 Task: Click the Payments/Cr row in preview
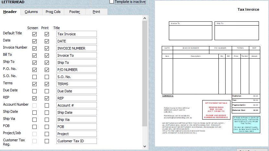coord(246,105)
